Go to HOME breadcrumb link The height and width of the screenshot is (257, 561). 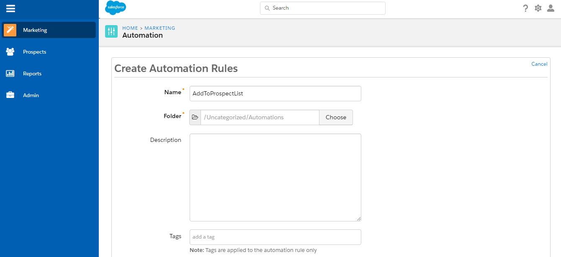click(130, 28)
